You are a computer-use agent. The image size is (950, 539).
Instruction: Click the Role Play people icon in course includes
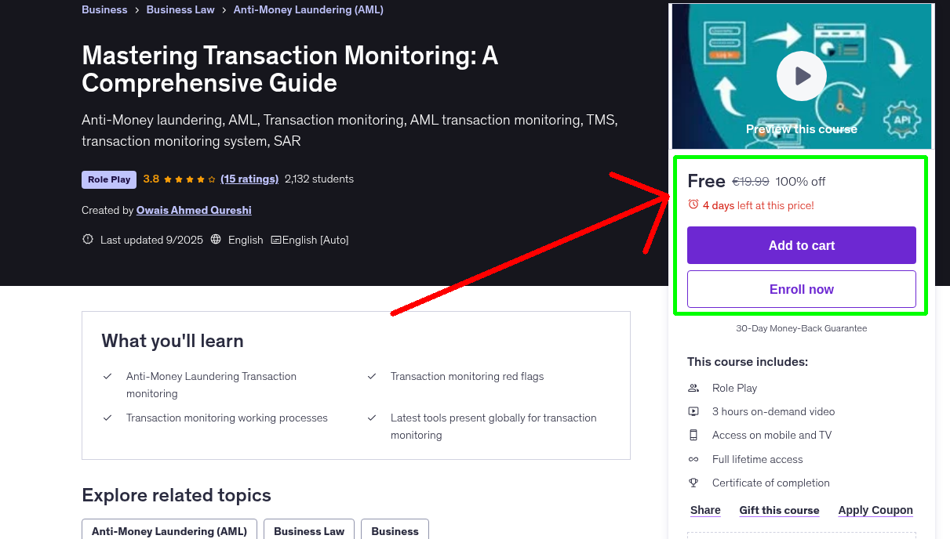[693, 388]
